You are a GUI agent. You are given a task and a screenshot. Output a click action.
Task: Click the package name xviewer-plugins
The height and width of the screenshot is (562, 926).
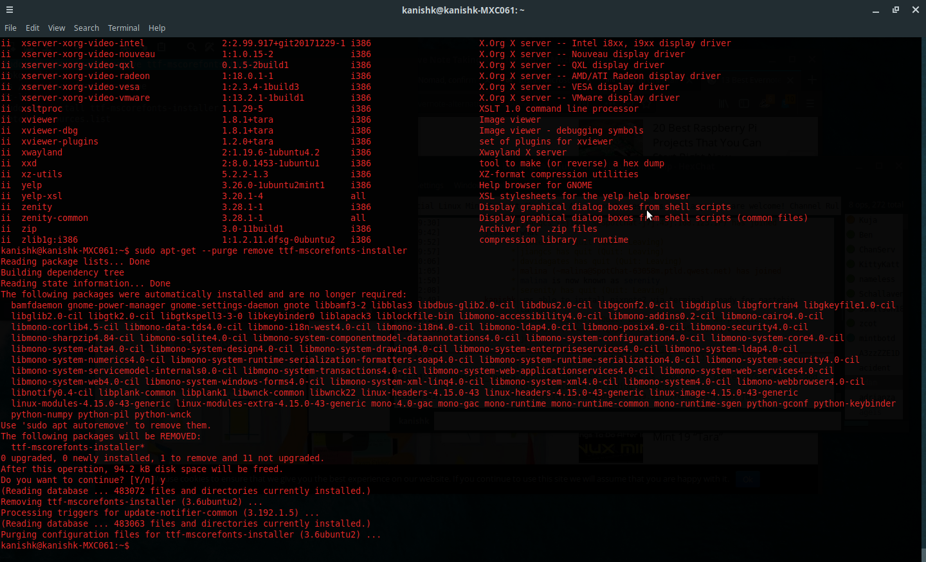[60, 141]
